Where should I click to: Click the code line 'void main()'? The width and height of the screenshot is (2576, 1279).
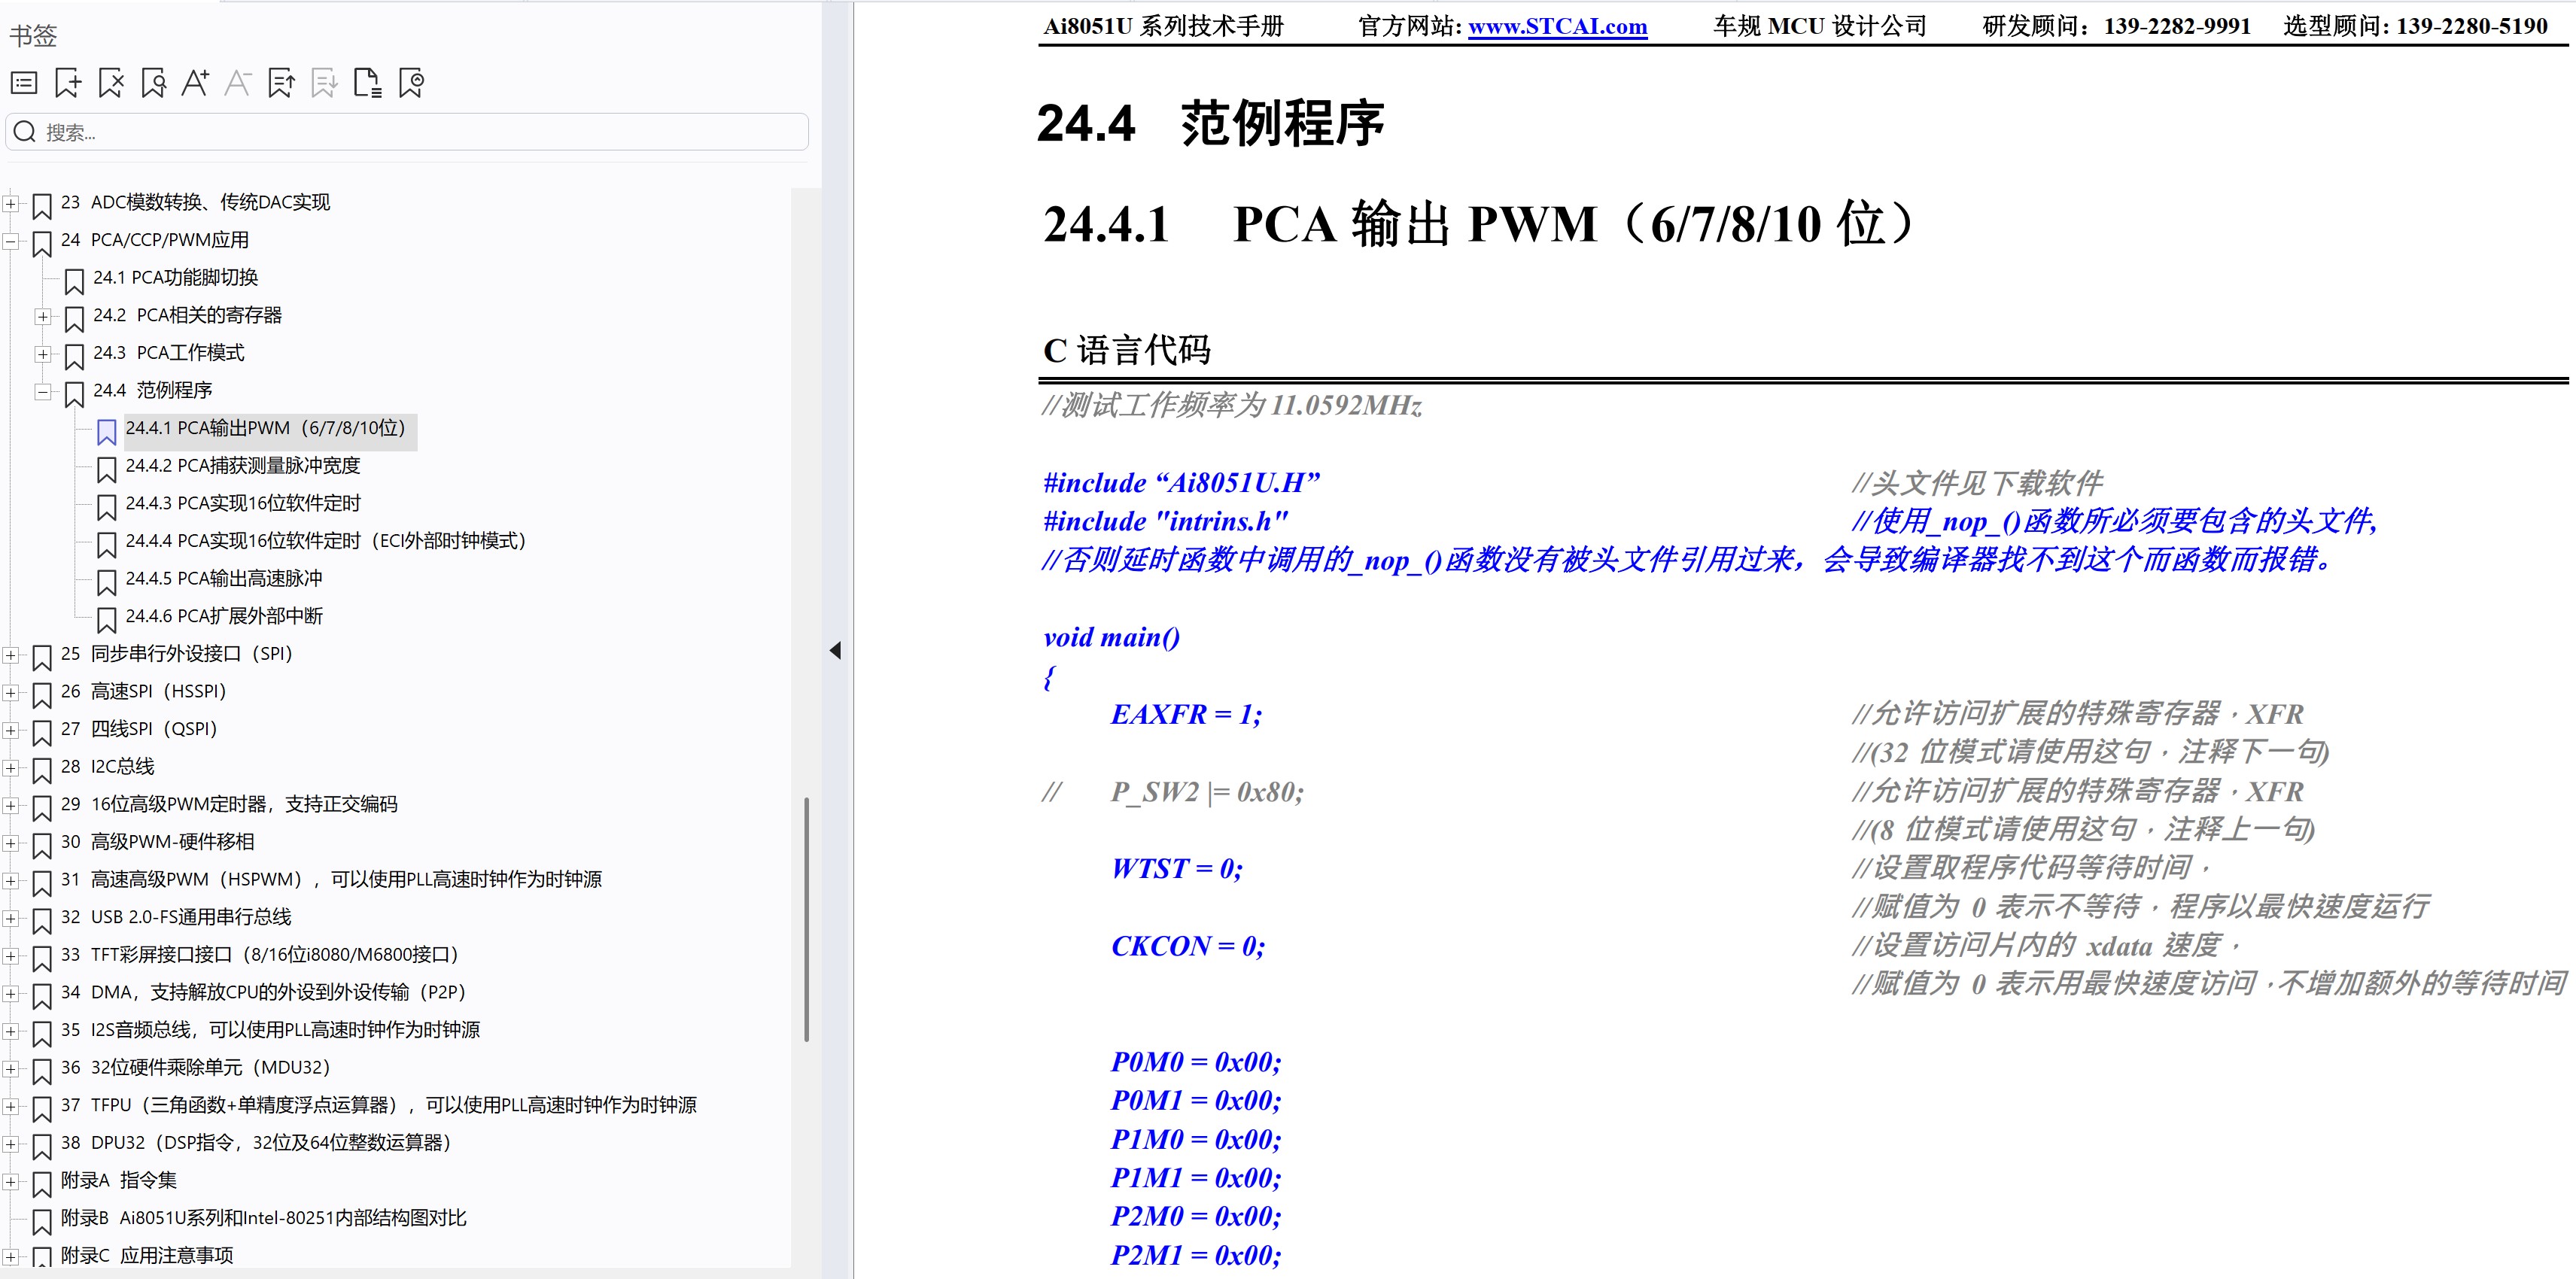pos(1111,638)
